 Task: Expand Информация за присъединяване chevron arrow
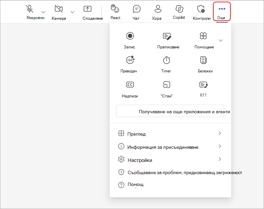coord(220,146)
